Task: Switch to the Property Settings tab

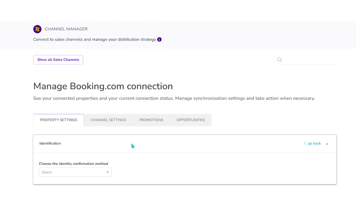Action: click(58, 120)
